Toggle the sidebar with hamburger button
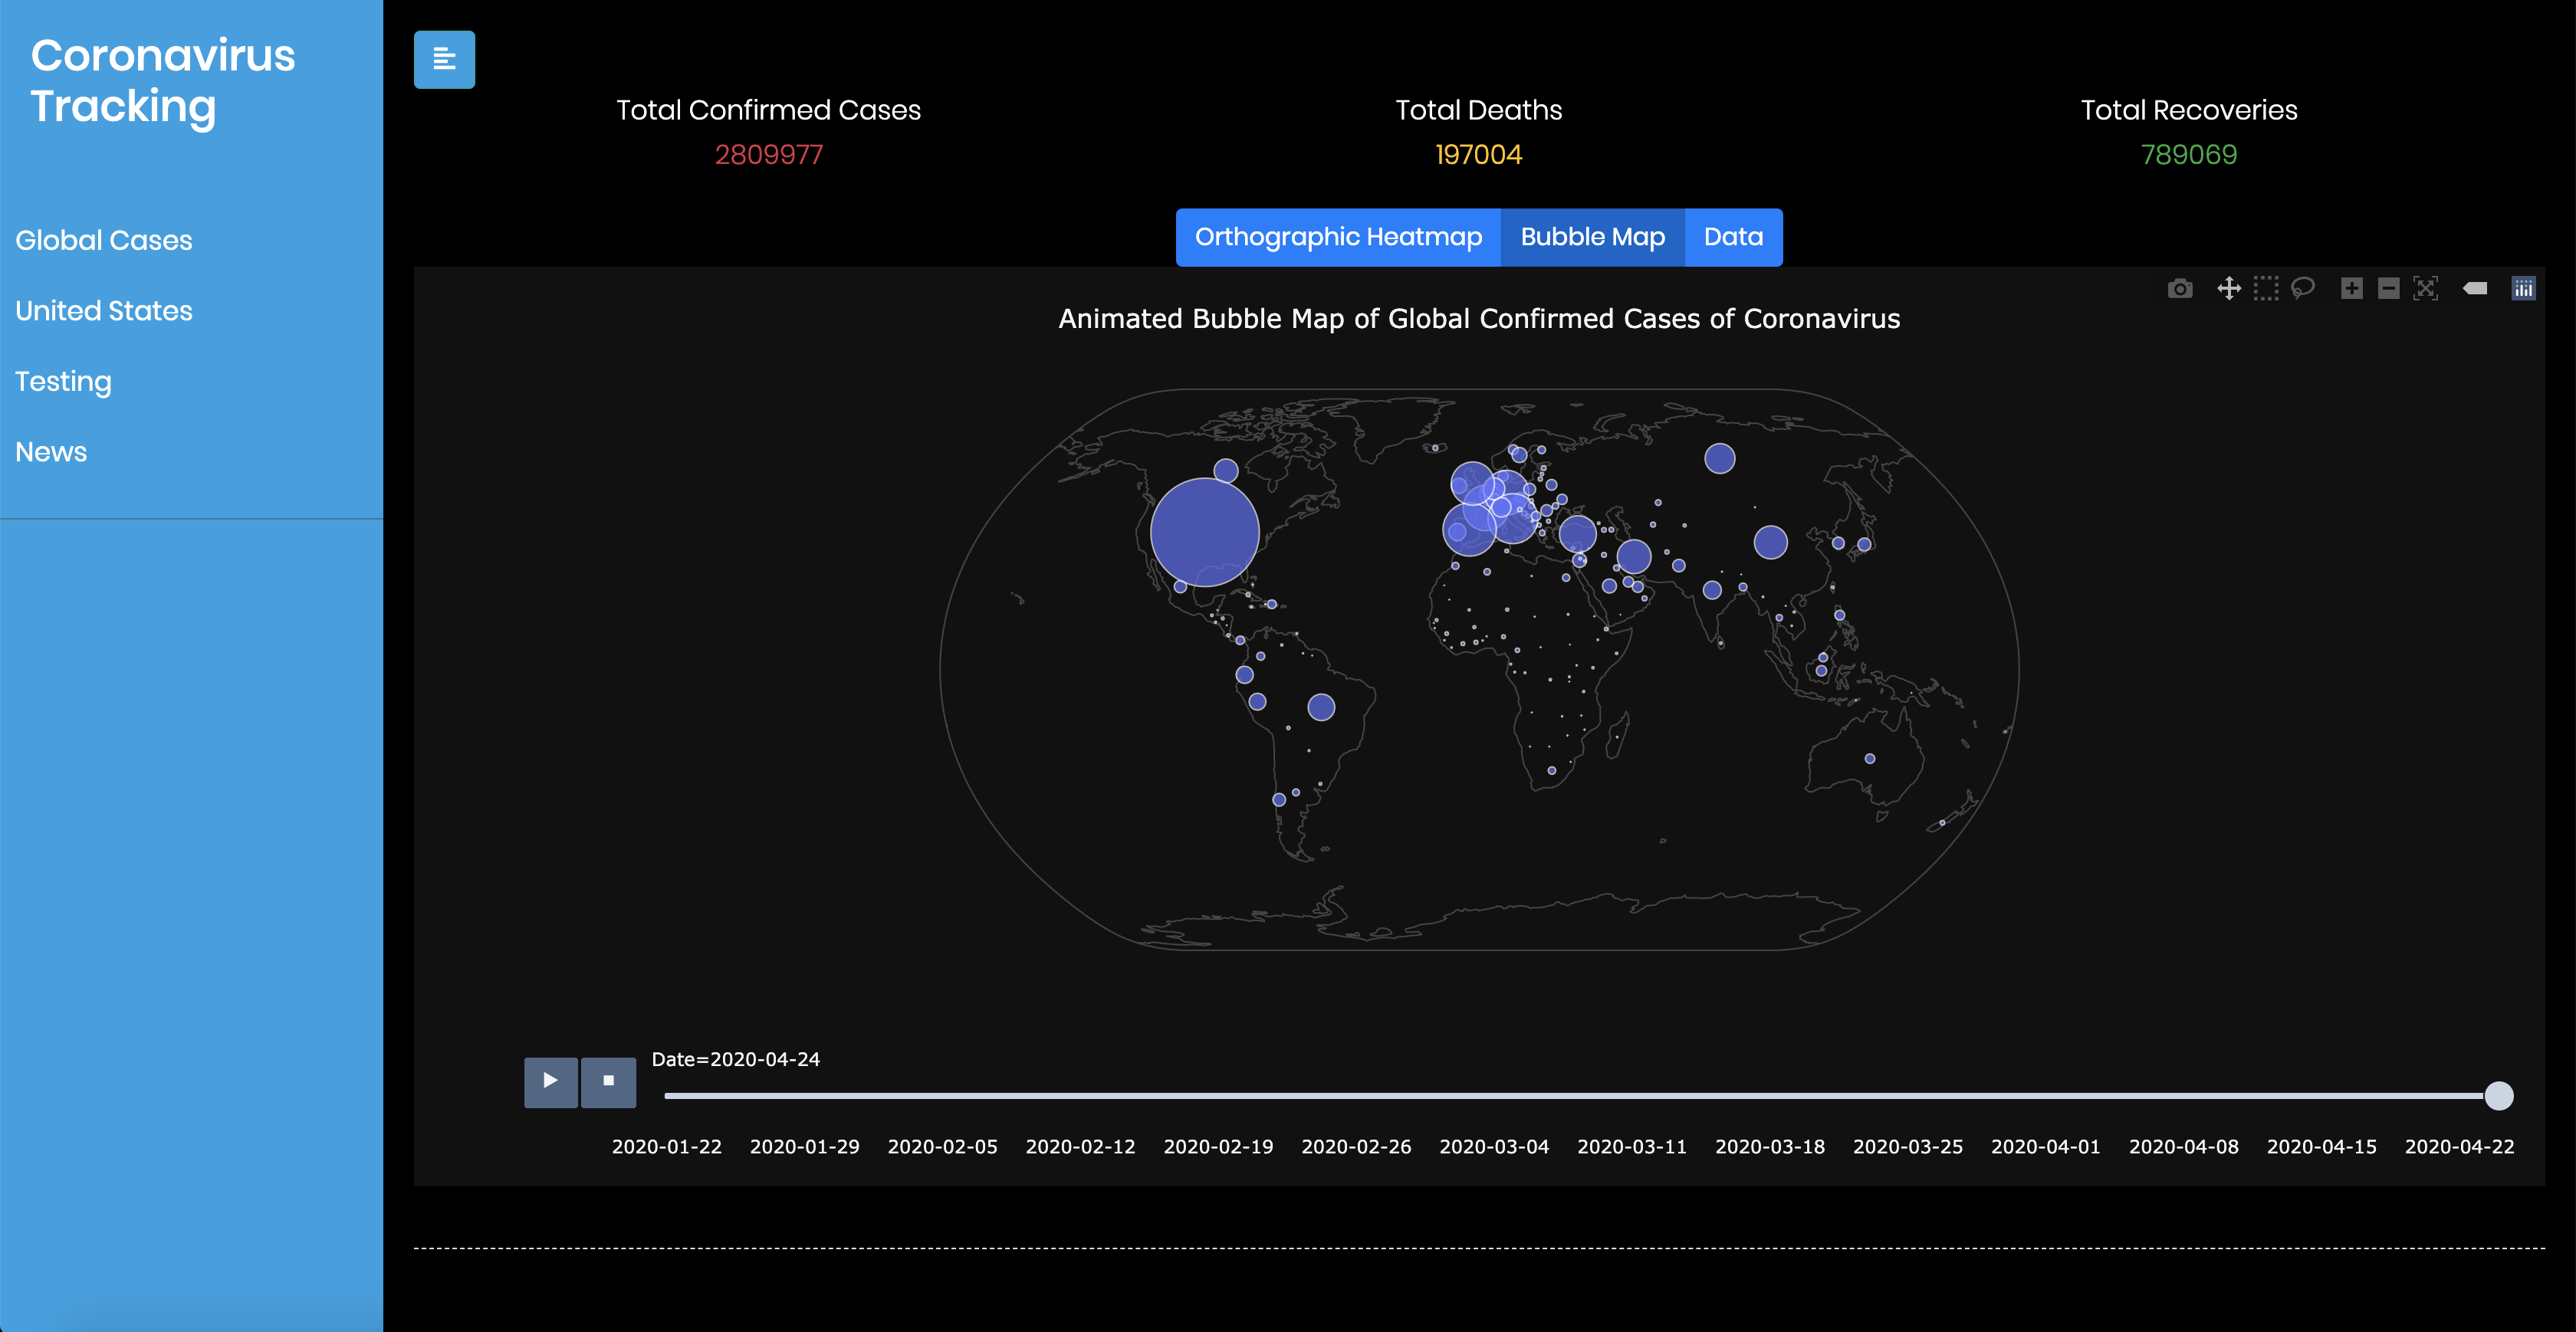This screenshot has width=2576, height=1332. pos(444,60)
